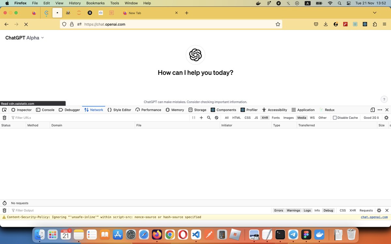Open the Console panel
The height and width of the screenshot is (244, 391).
[x=45, y=110]
